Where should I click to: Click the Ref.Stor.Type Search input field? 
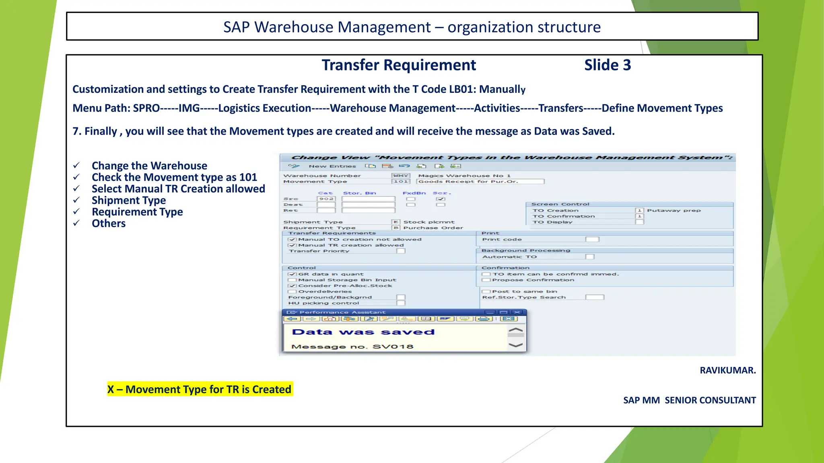[595, 297]
